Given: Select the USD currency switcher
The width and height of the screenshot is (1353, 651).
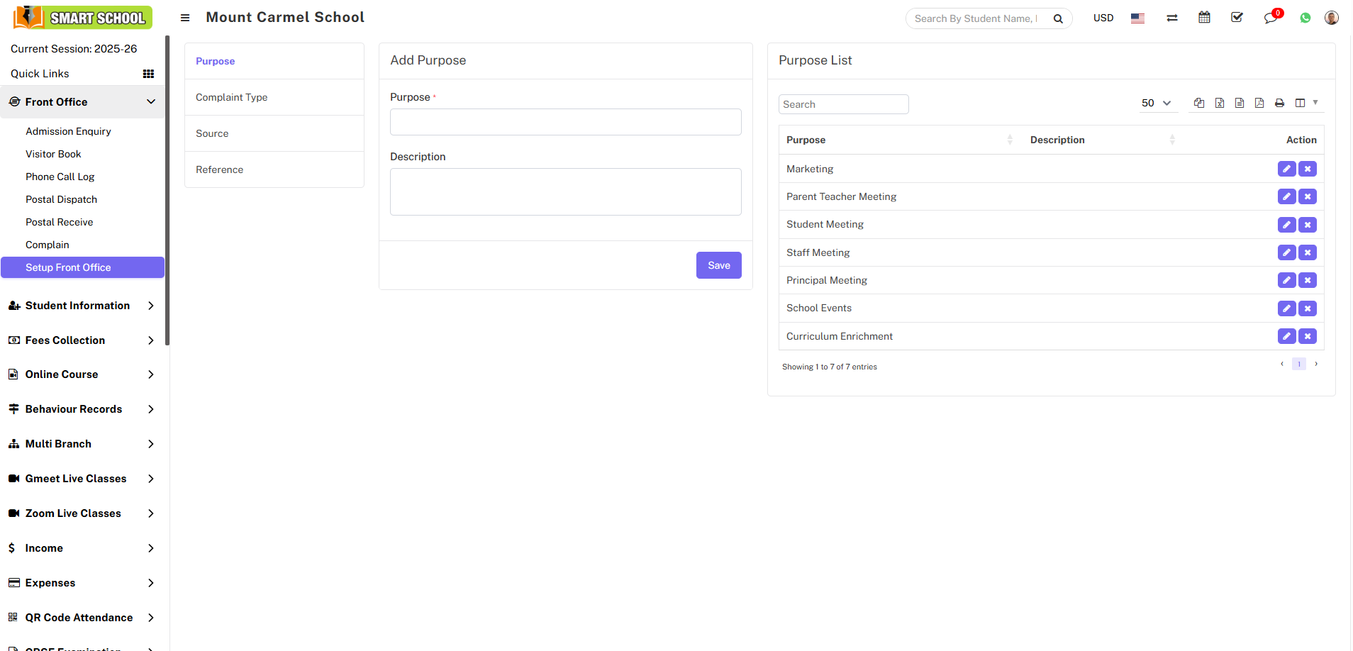Looking at the screenshot, I should 1103,18.
